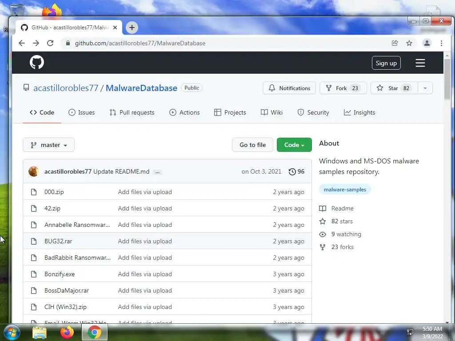Click the share page icon in address bar
The width and height of the screenshot is (455, 341).
[x=395, y=43]
